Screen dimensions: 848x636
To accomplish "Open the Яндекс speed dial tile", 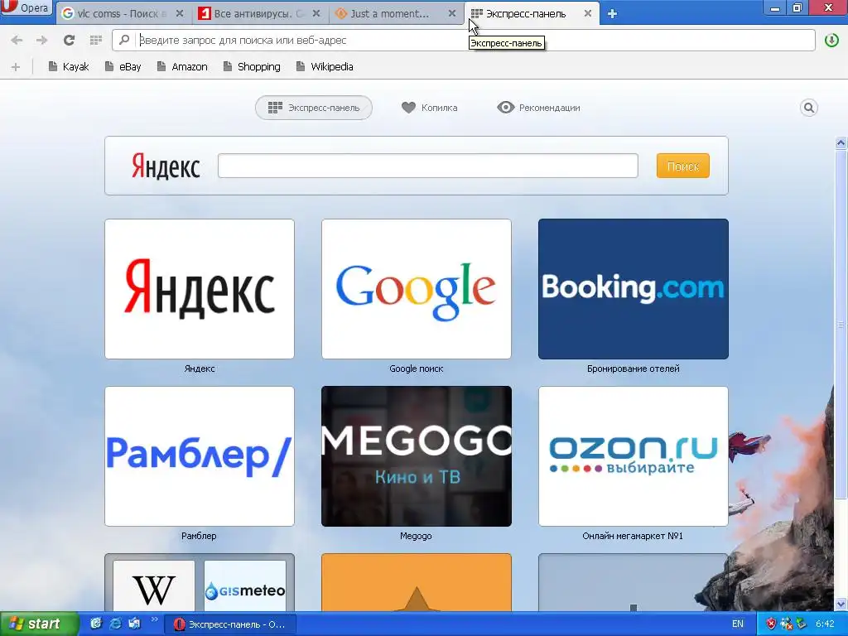I will click(x=200, y=289).
